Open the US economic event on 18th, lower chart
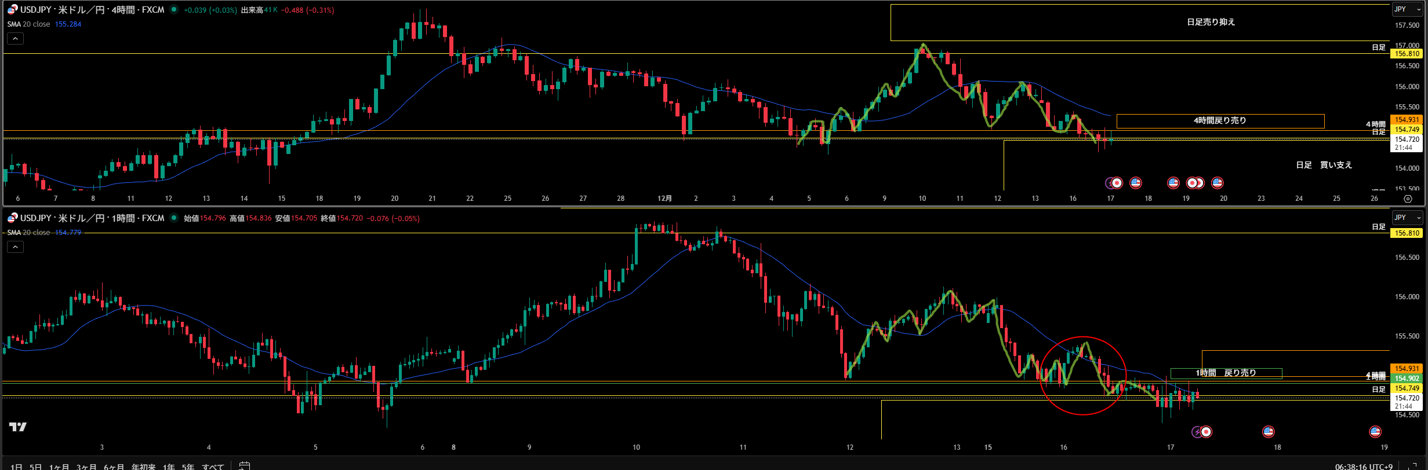This screenshot has width=1428, height=470. tap(1268, 432)
